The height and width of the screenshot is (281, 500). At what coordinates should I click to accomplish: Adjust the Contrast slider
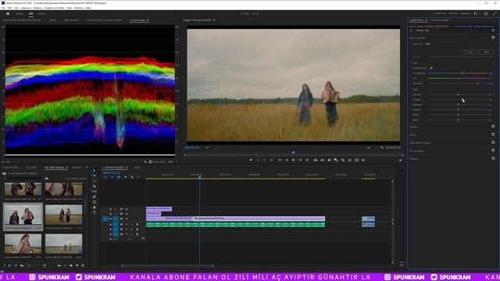[458, 99]
